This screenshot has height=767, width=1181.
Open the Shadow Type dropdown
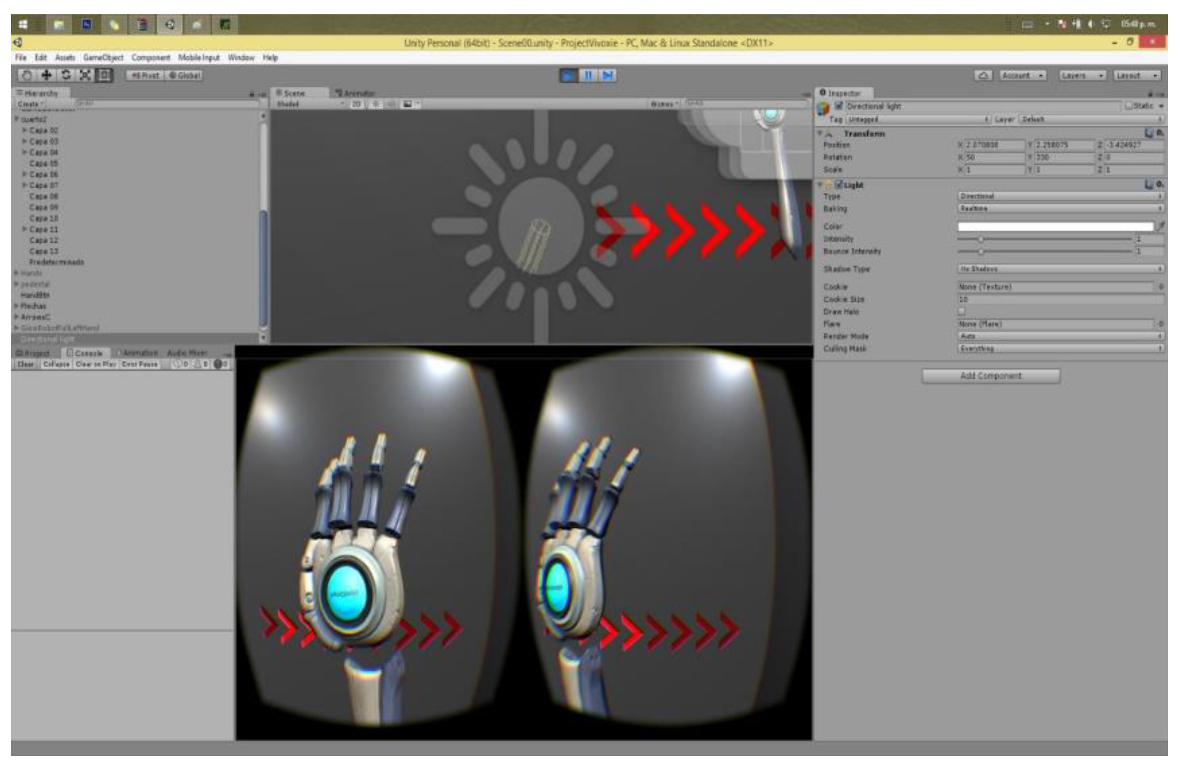click(x=1061, y=269)
